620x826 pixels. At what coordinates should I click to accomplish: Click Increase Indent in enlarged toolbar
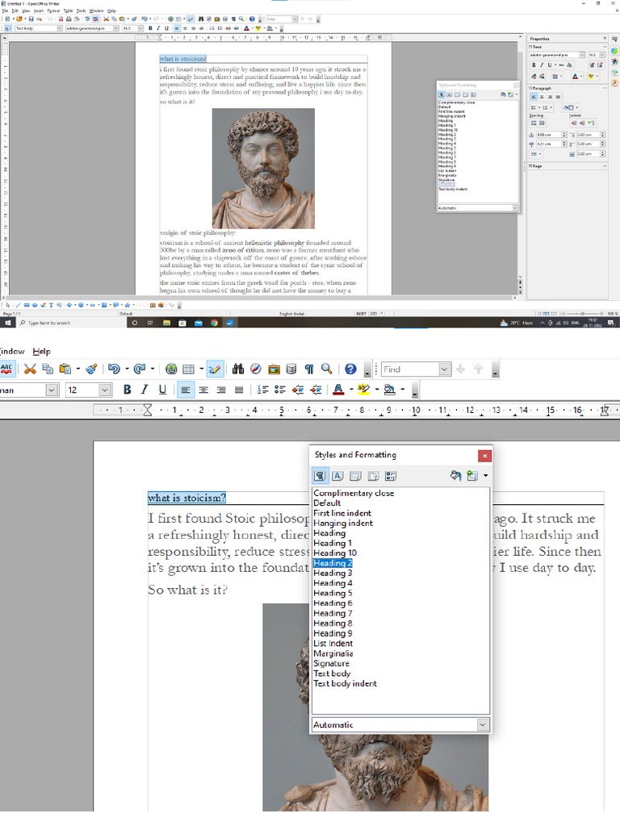coord(316,390)
